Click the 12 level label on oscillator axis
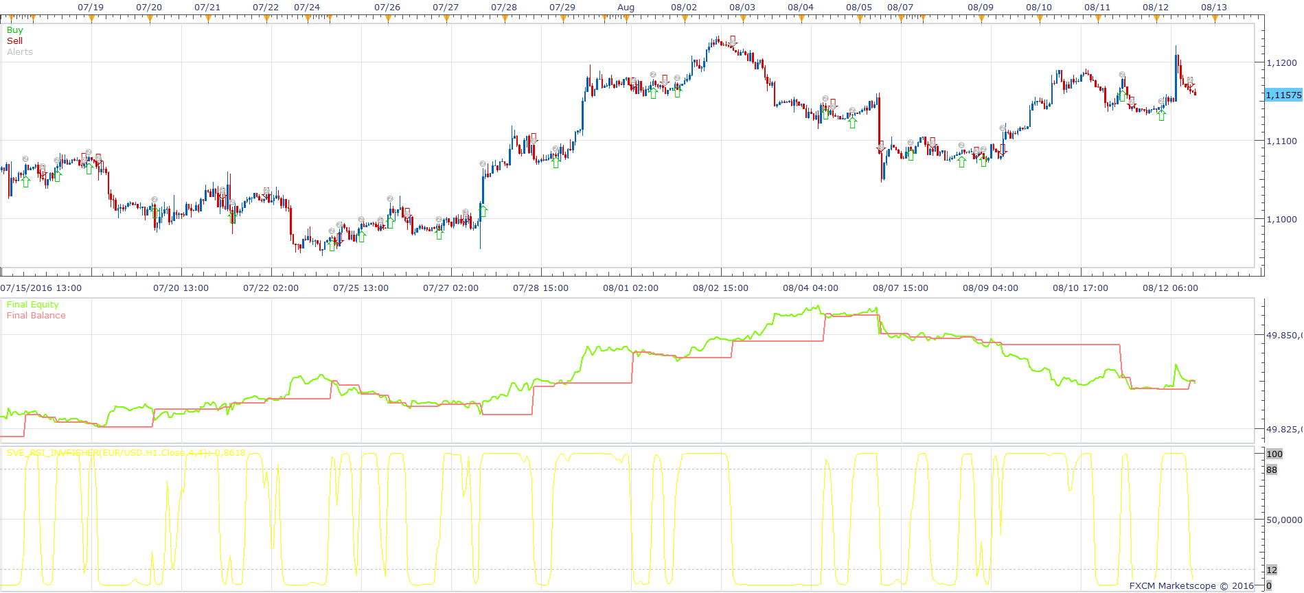The height and width of the screenshot is (593, 1304). (1272, 570)
